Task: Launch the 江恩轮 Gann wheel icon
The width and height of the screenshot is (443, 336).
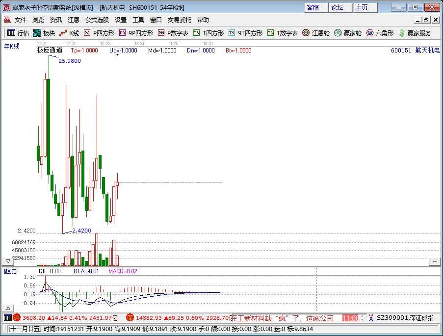Action: [306, 33]
